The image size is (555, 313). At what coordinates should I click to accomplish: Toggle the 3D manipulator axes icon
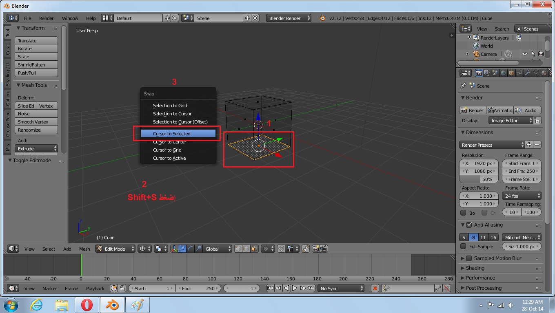[174, 249]
